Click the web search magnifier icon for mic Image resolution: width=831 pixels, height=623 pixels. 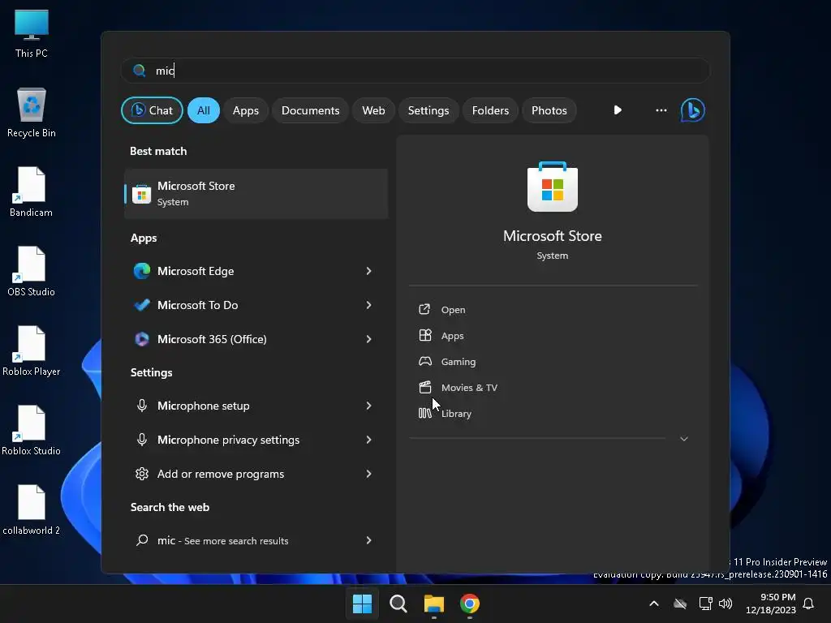141,539
